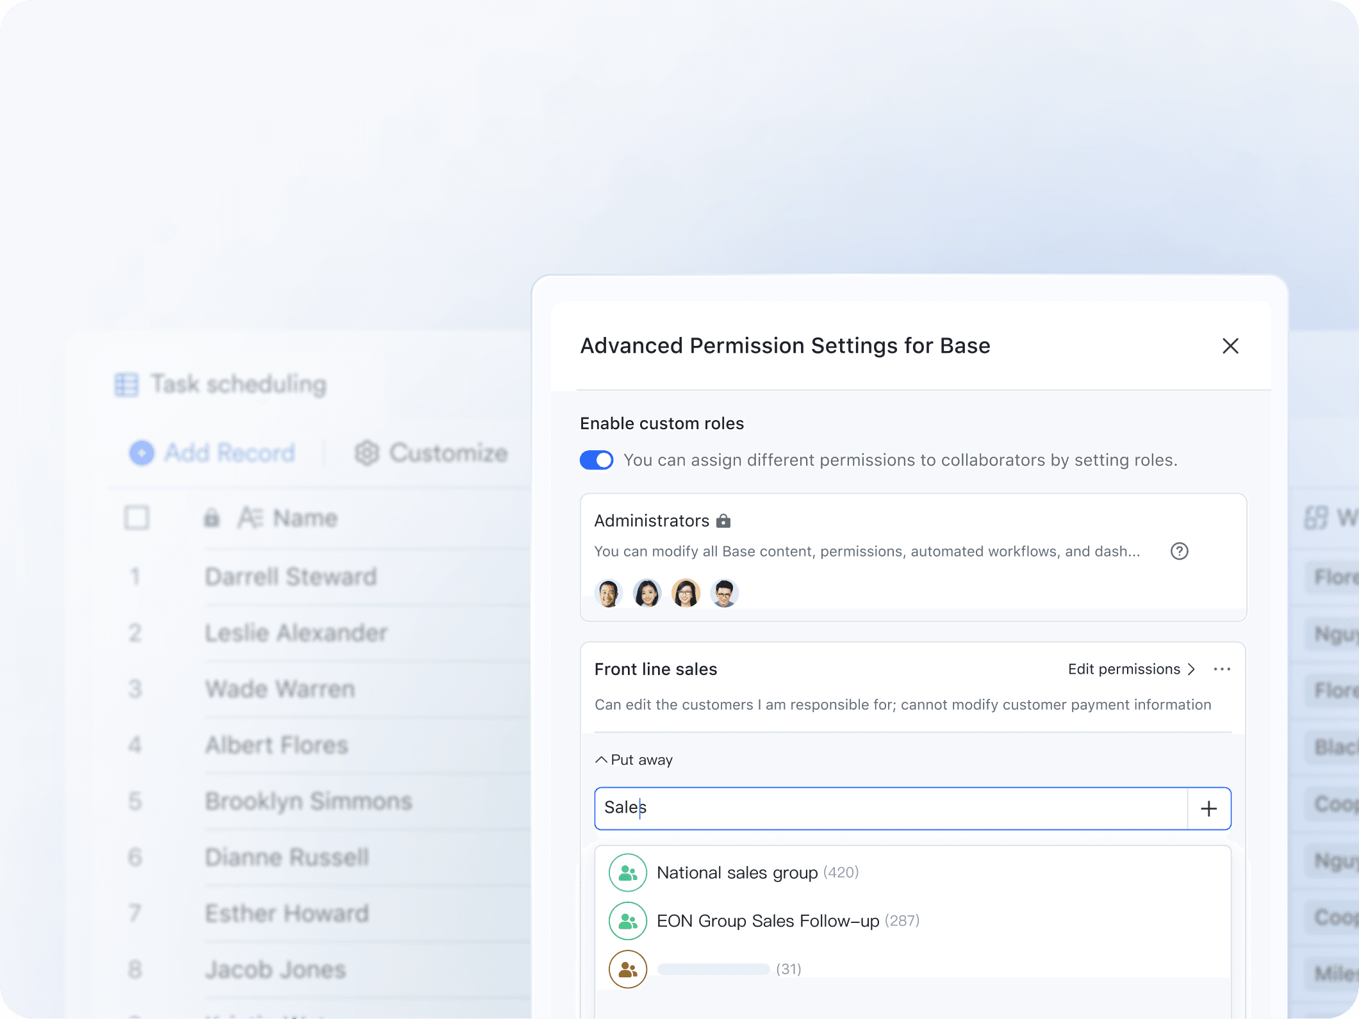1359x1019 pixels.
Task: Click the National sales group icon
Action: tap(627, 873)
